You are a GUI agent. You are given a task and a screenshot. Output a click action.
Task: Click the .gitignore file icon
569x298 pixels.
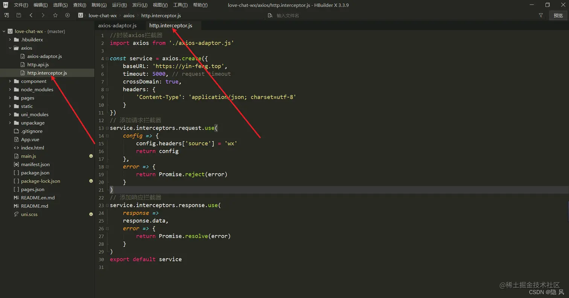(x=16, y=131)
